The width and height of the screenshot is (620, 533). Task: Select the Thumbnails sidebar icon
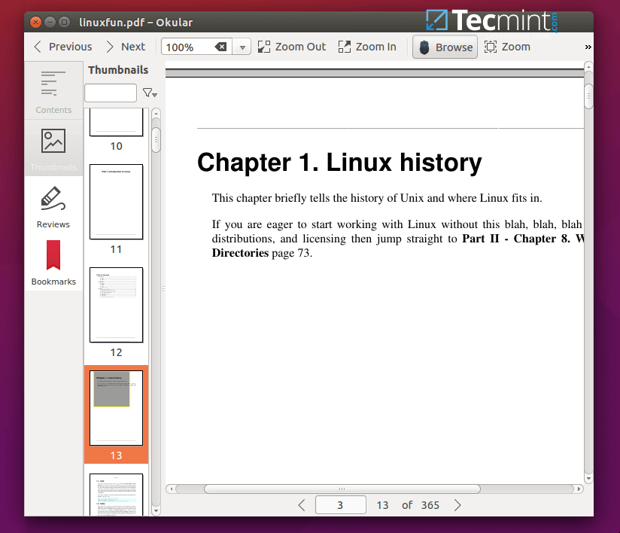tap(53, 148)
